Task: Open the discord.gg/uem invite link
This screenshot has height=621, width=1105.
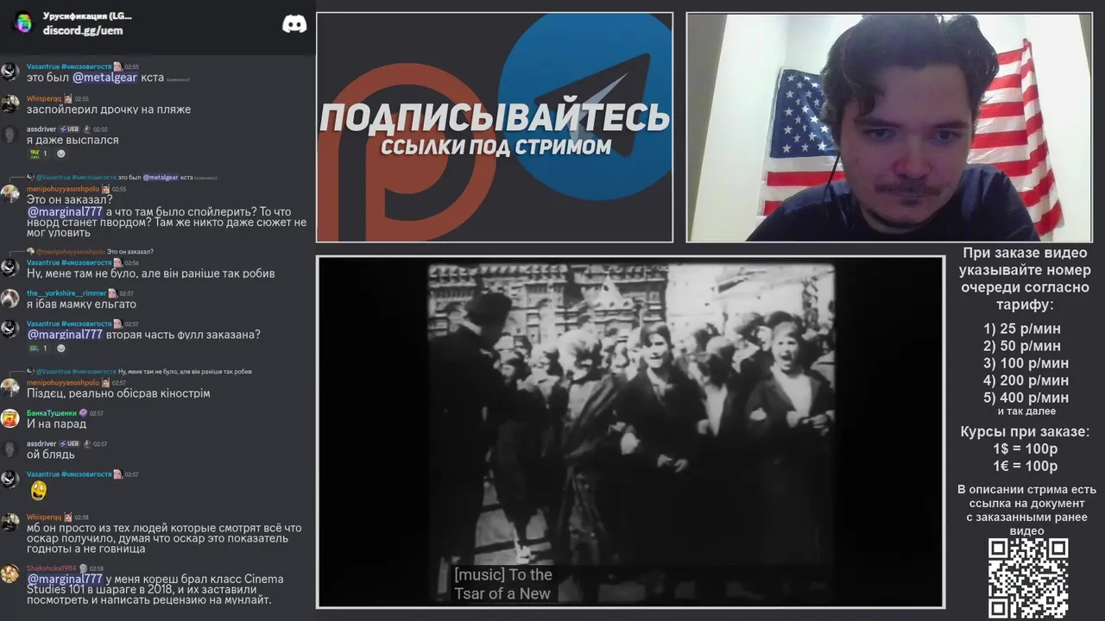Action: coord(83,30)
